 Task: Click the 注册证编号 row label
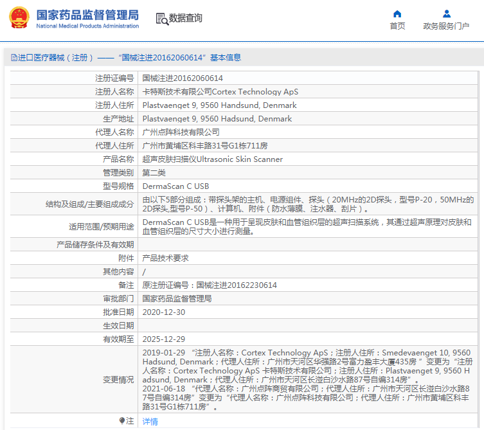tap(114, 78)
